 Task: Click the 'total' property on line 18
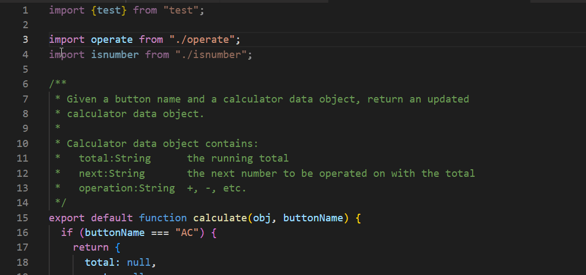tap(100, 263)
